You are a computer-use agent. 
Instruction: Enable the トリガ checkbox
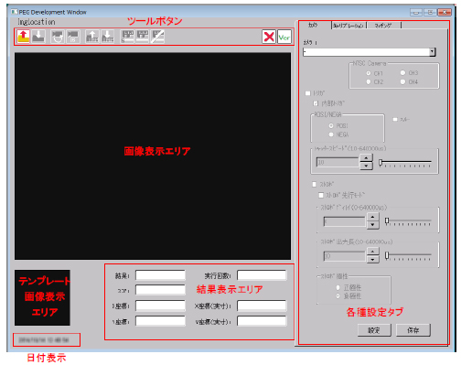tap(307, 93)
